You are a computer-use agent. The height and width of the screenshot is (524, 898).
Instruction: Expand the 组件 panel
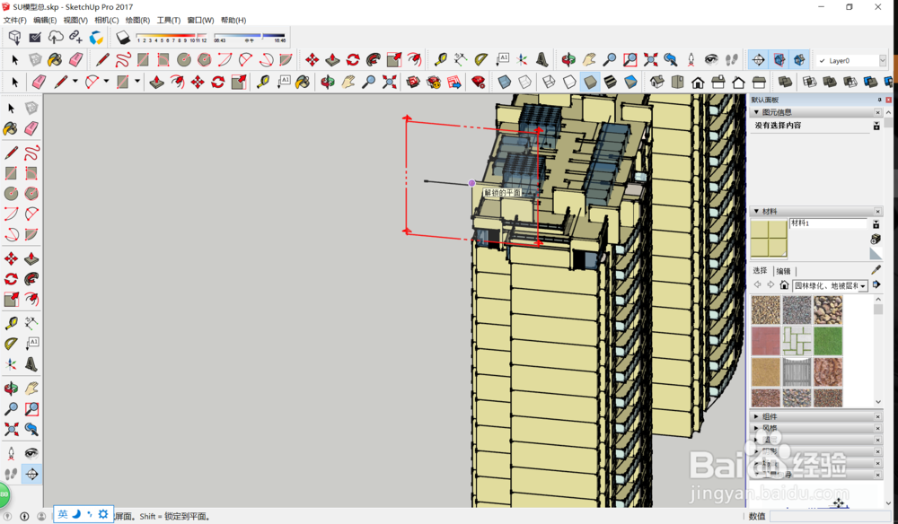point(756,416)
